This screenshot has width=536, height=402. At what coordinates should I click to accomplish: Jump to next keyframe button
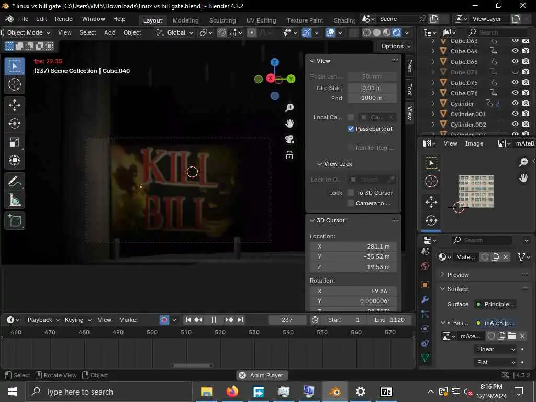[x=229, y=320]
